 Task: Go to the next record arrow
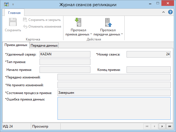[162, 126]
